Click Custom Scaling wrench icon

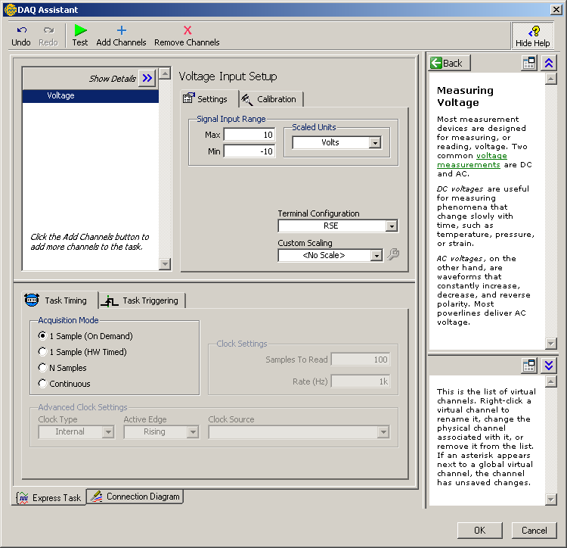point(393,254)
